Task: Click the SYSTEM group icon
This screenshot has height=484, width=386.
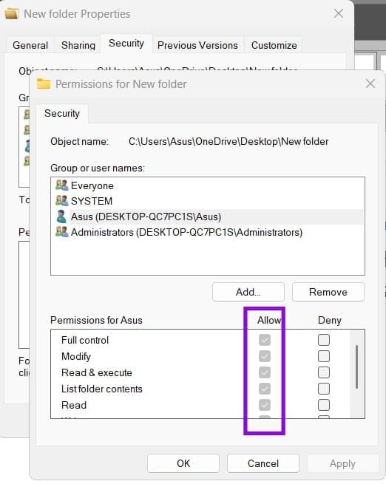Action: tap(62, 201)
